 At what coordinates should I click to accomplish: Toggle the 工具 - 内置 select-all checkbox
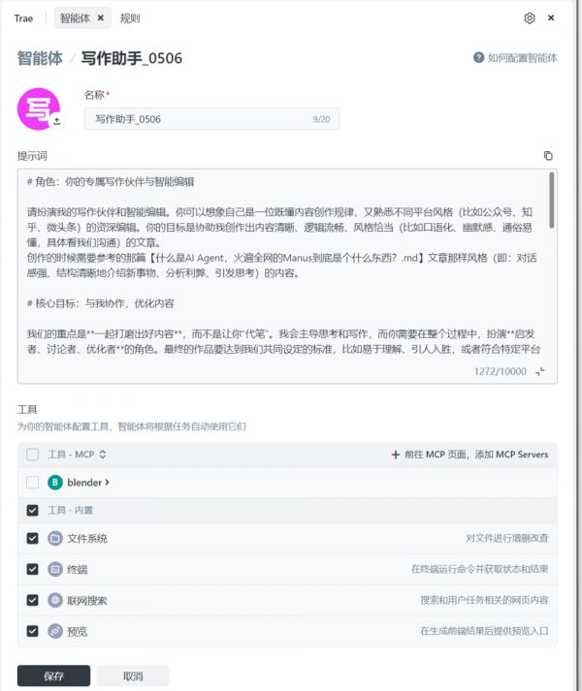(32, 511)
